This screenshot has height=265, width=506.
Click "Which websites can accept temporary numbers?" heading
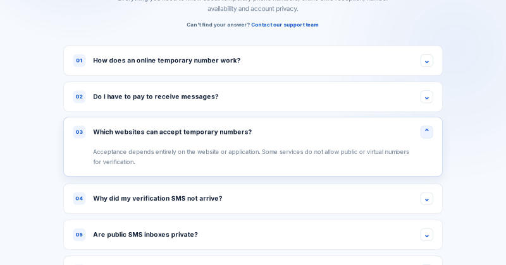[x=172, y=132]
